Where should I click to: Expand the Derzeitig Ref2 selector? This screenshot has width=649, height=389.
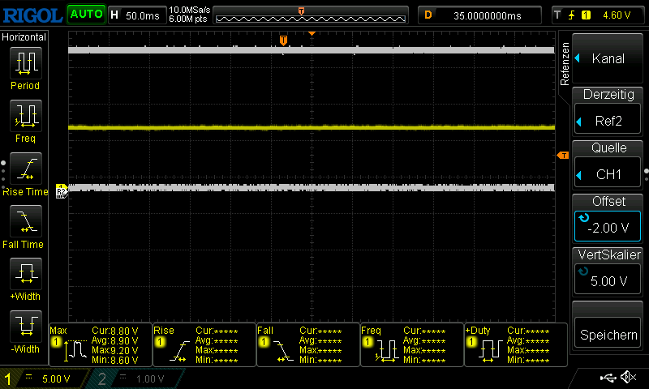[x=608, y=112]
